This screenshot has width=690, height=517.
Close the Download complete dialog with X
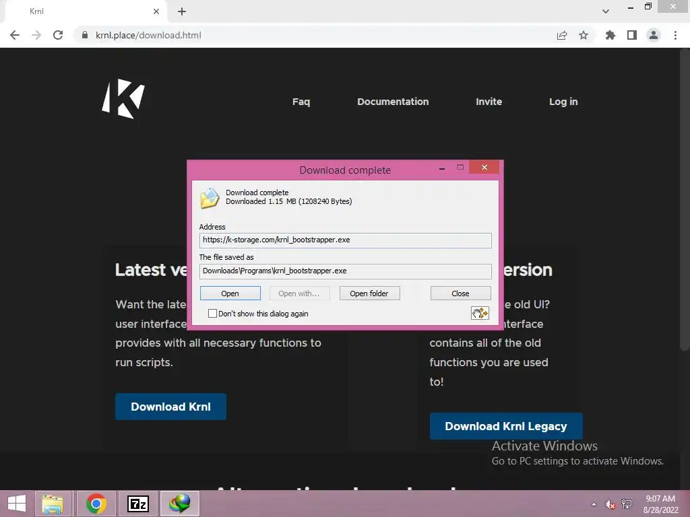click(x=484, y=167)
